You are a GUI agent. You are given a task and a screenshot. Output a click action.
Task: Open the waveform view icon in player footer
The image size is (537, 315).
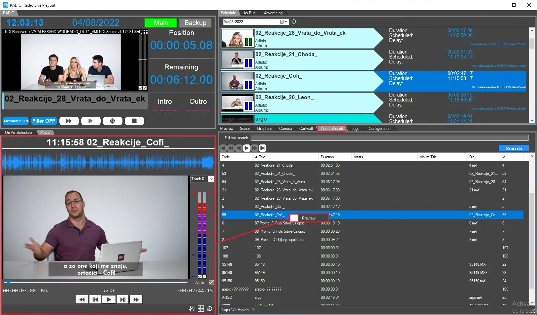click(201, 308)
